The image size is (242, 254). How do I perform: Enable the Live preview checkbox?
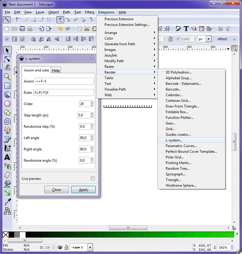coord(93,178)
